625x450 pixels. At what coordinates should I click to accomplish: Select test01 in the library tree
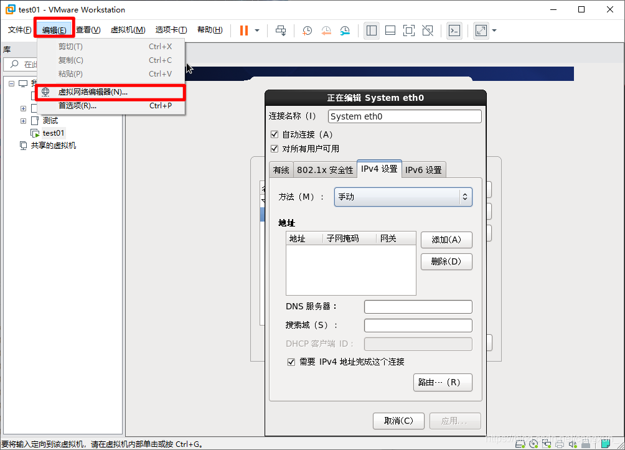54,133
